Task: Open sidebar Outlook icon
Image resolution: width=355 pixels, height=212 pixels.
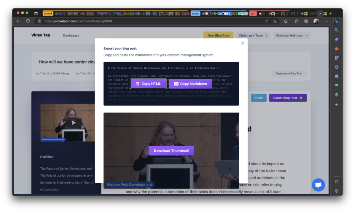Action: pyautogui.click(x=336, y=76)
